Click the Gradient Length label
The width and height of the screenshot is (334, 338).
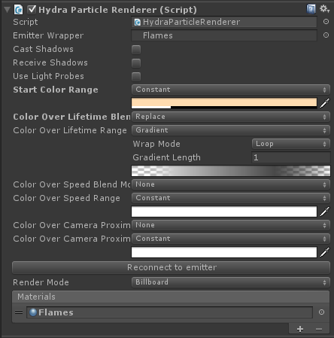pyautogui.click(x=166, y=157)
